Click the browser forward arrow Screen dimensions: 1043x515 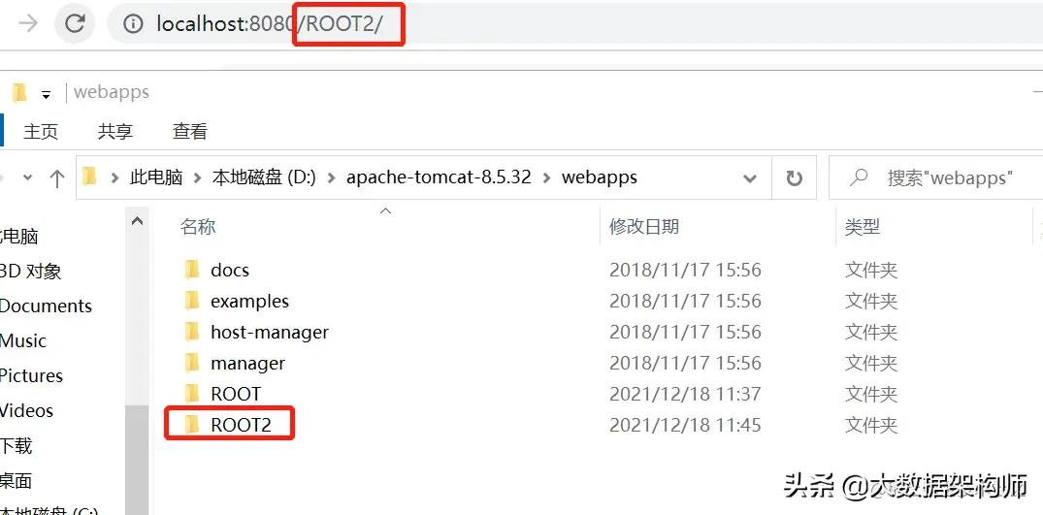click(28, 24)
